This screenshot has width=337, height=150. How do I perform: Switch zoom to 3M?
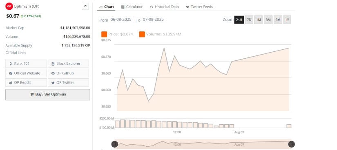point(268,20)
